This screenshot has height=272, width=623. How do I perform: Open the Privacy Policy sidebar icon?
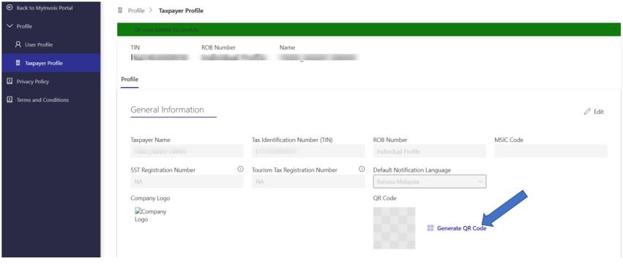[10, 81]
